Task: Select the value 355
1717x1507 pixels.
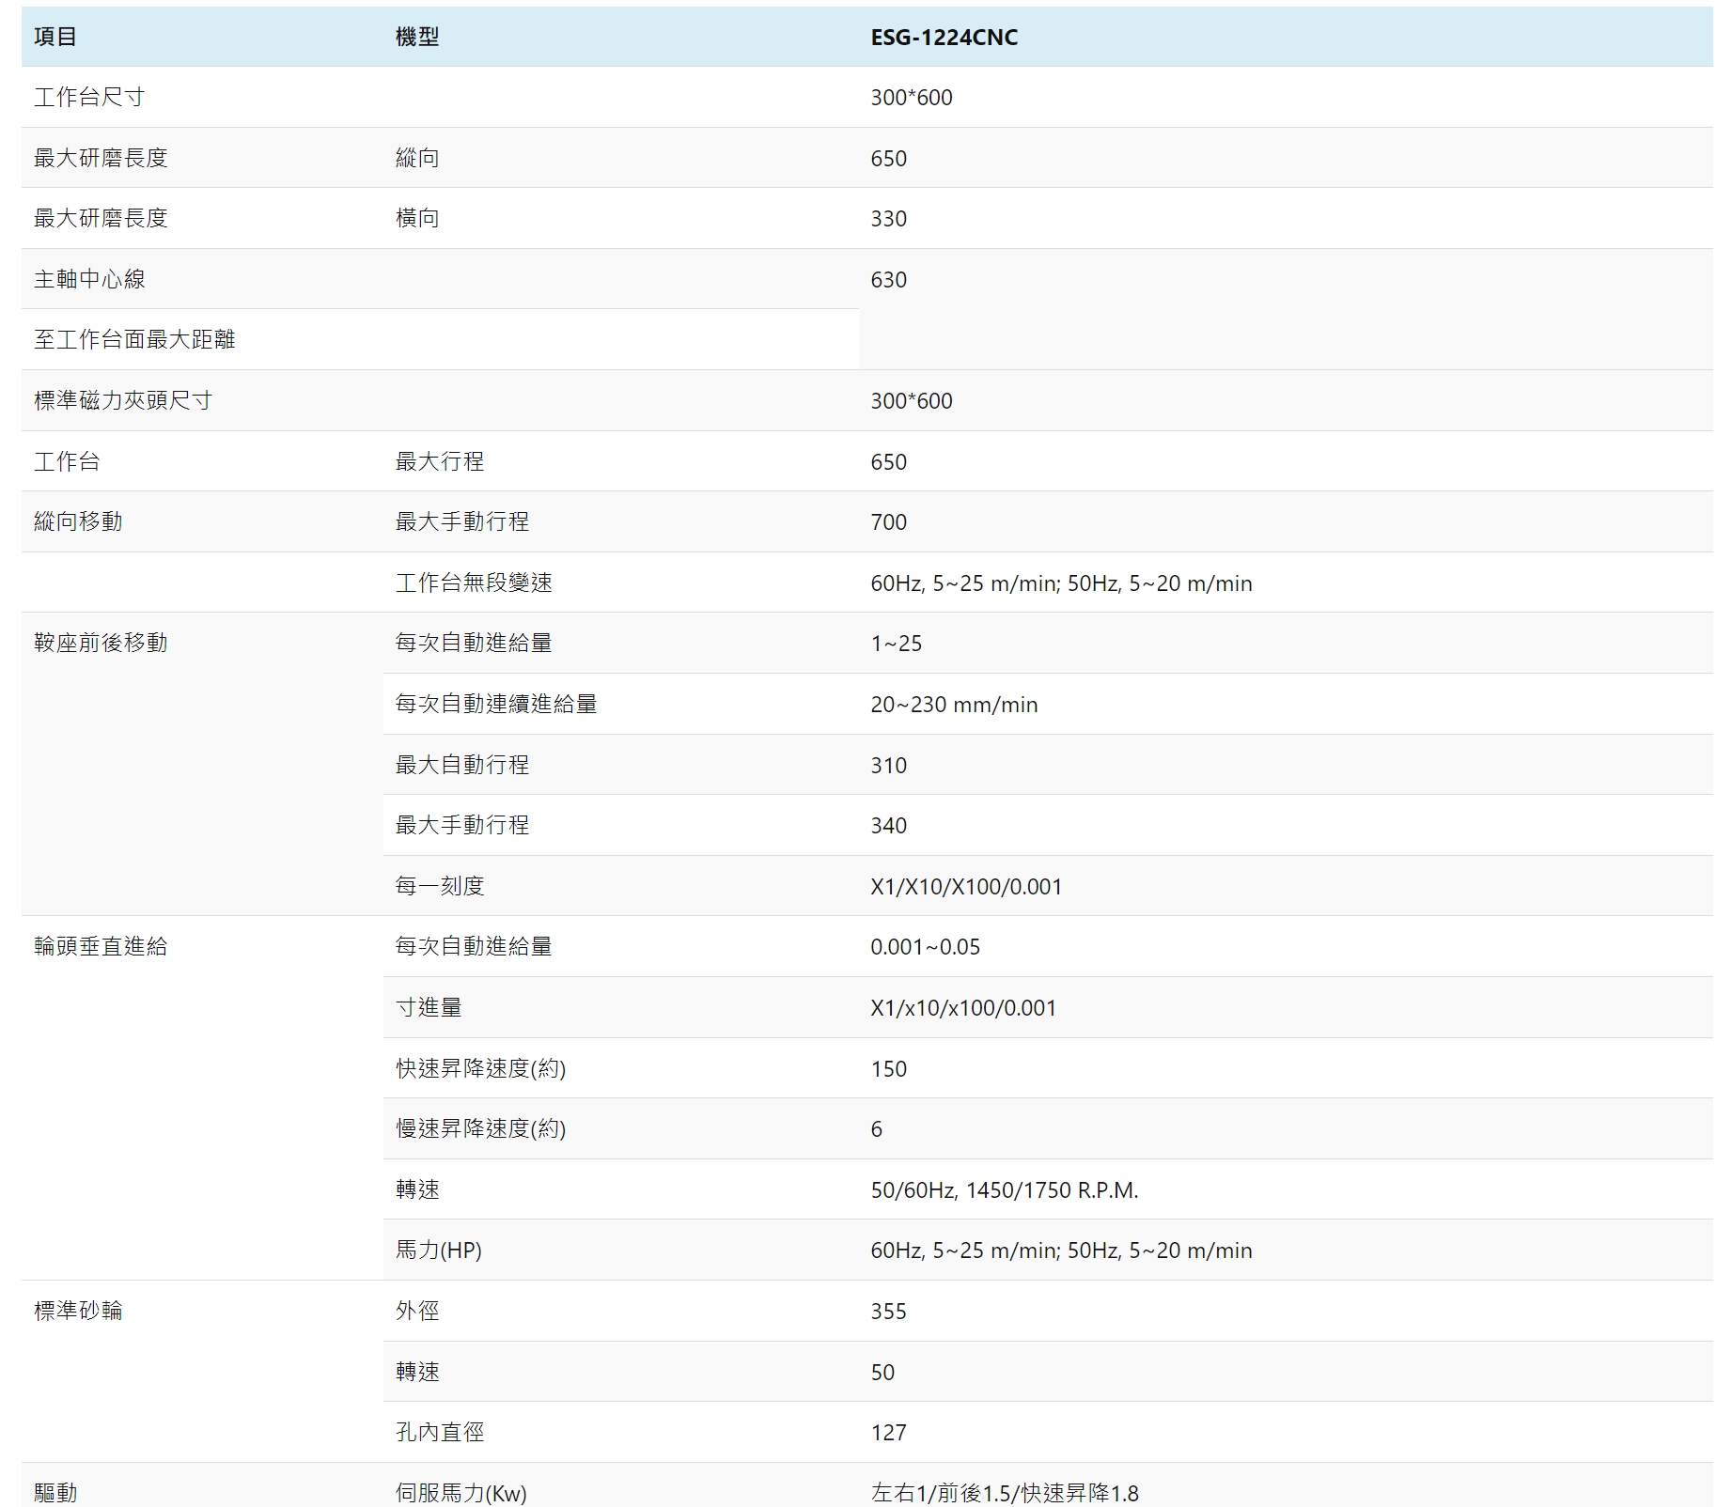Action: point(888,1312)
